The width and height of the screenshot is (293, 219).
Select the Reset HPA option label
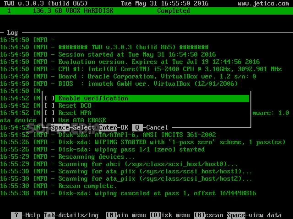tap(75, 113)
